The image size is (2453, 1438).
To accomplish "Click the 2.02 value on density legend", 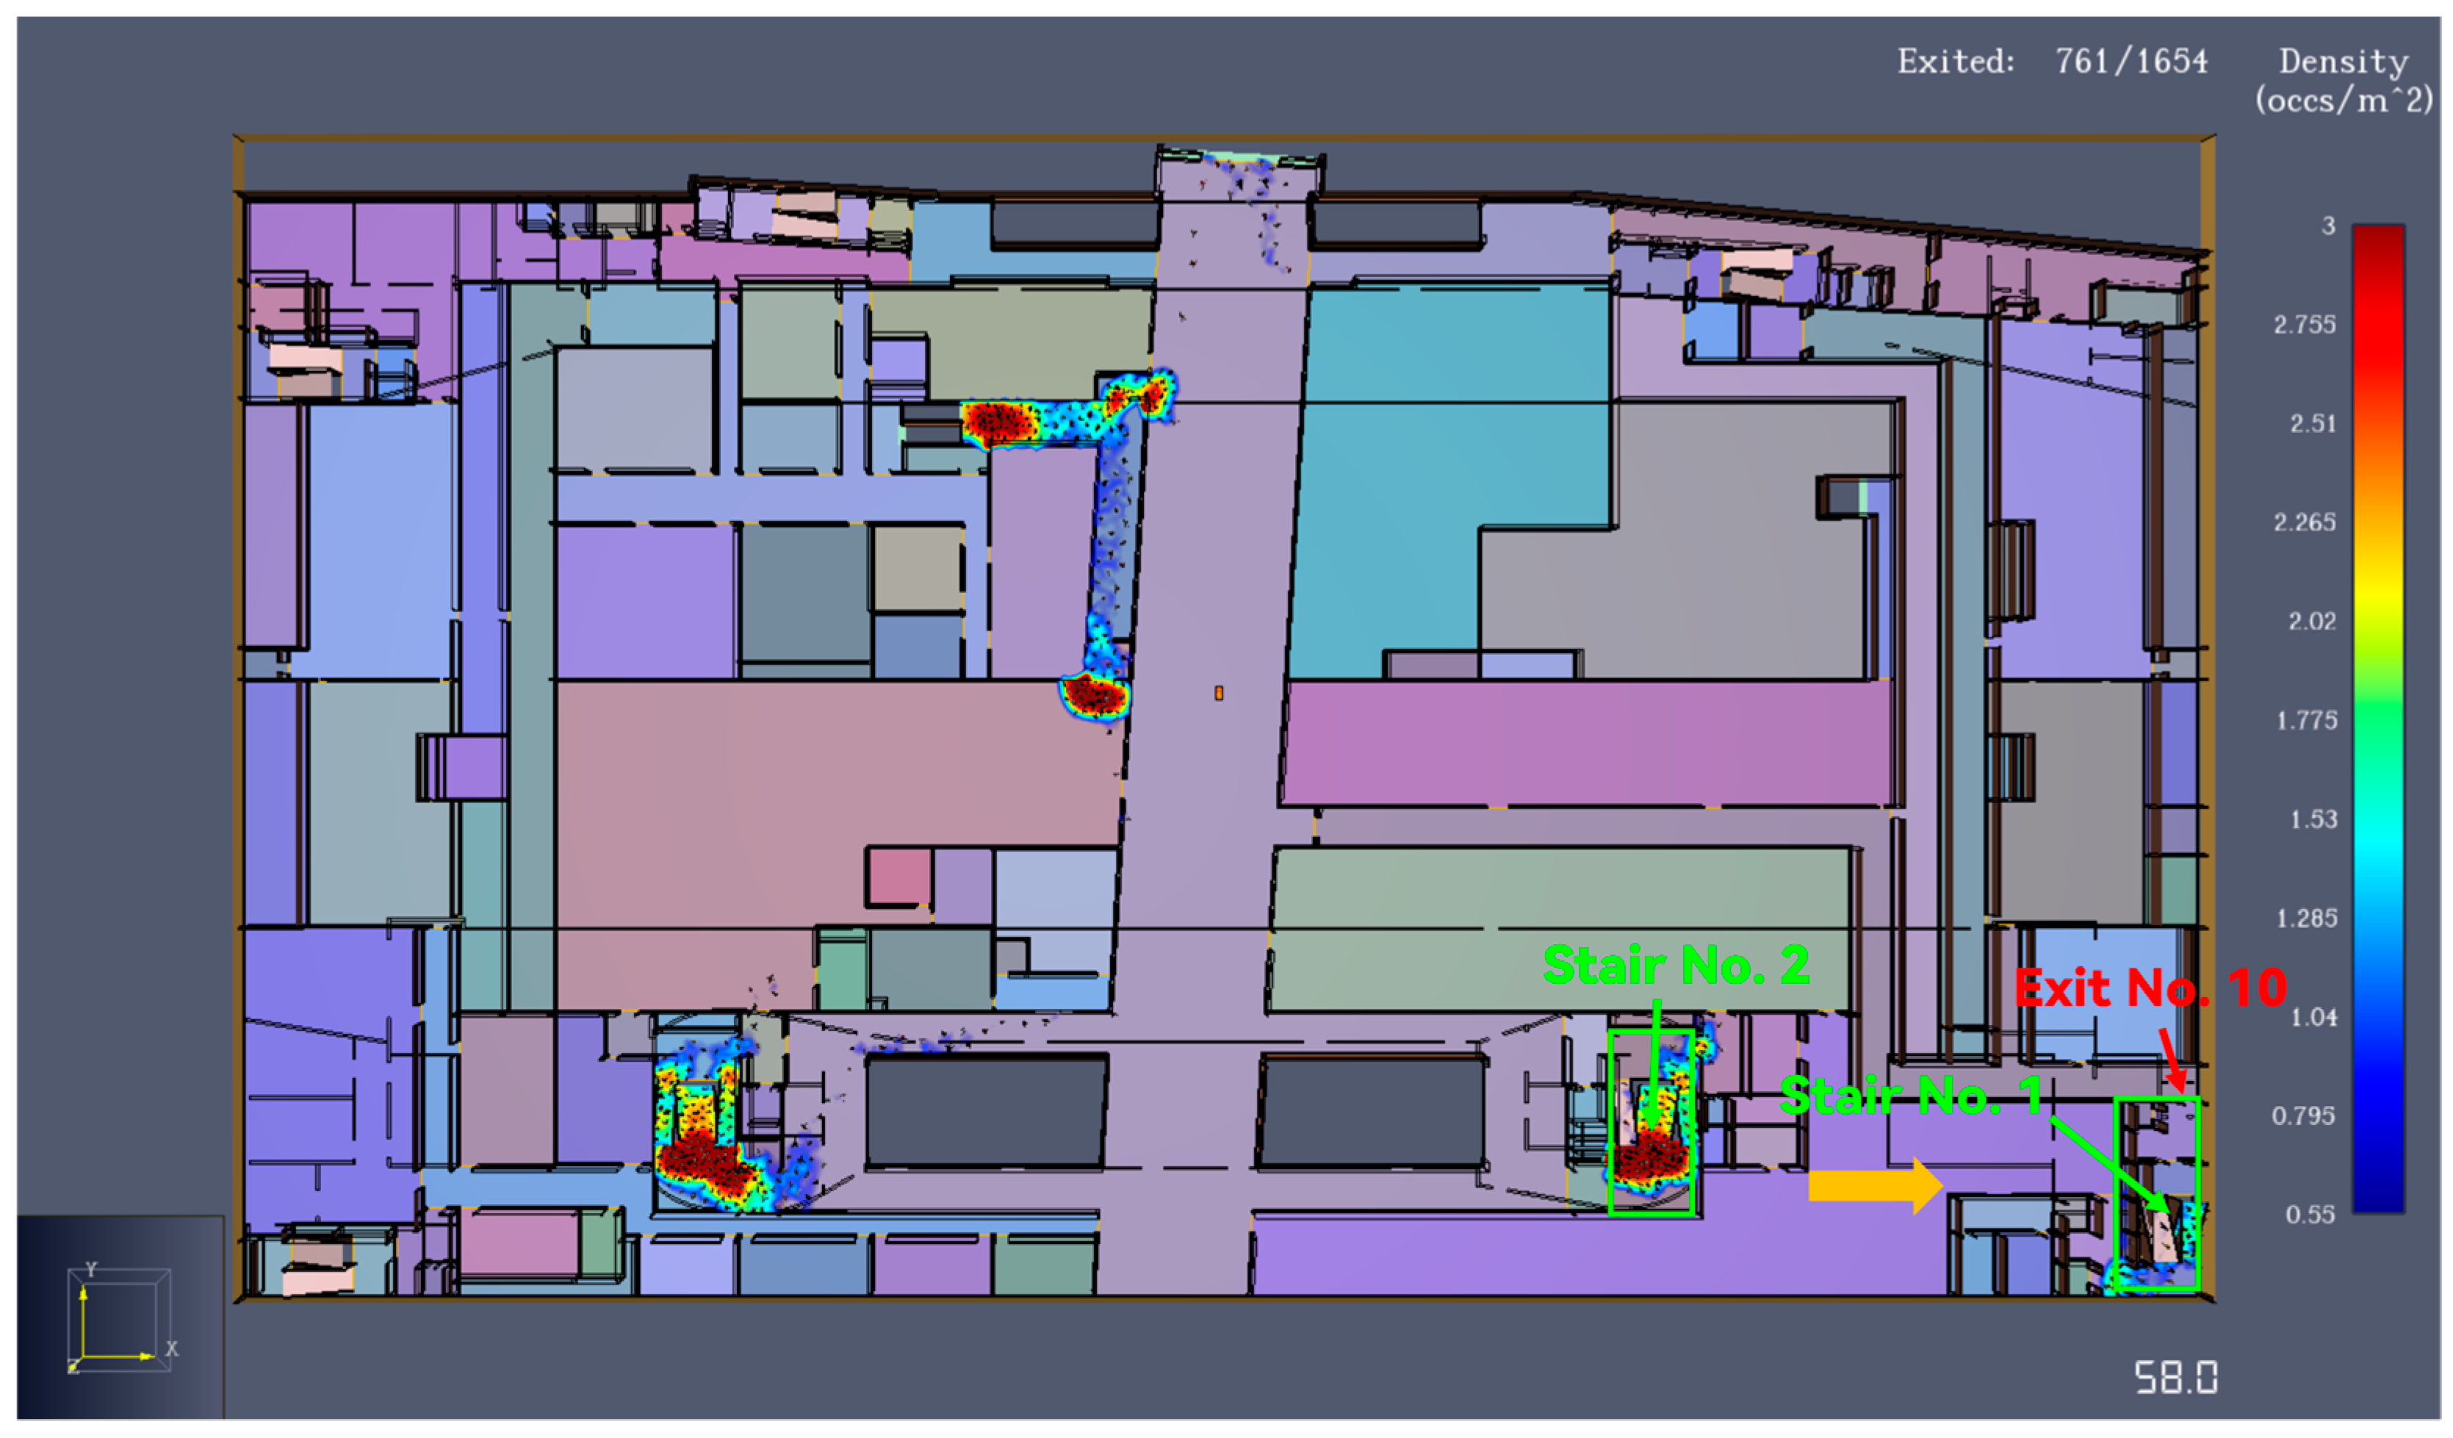I will coord(2312,621).
